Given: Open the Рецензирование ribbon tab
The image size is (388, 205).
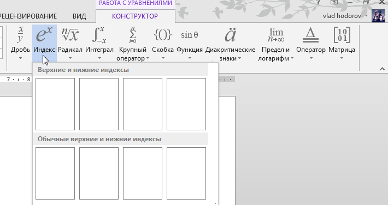Looking at the screenshot, I should (x=28, y=16).
